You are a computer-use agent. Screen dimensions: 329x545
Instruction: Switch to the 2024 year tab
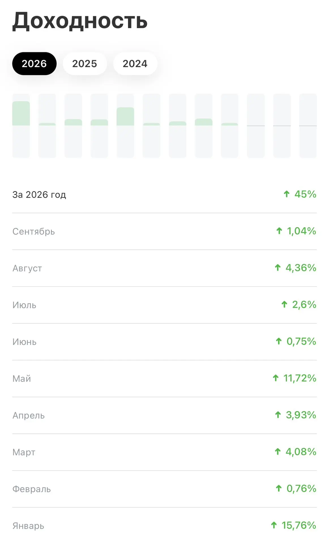135,64
